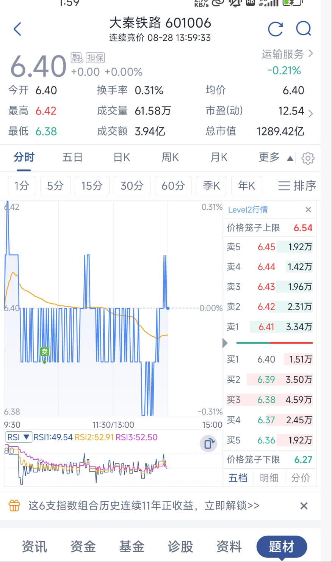332x562 pixels.
Task: Switch to 月K tab
Action: [219, 157]
